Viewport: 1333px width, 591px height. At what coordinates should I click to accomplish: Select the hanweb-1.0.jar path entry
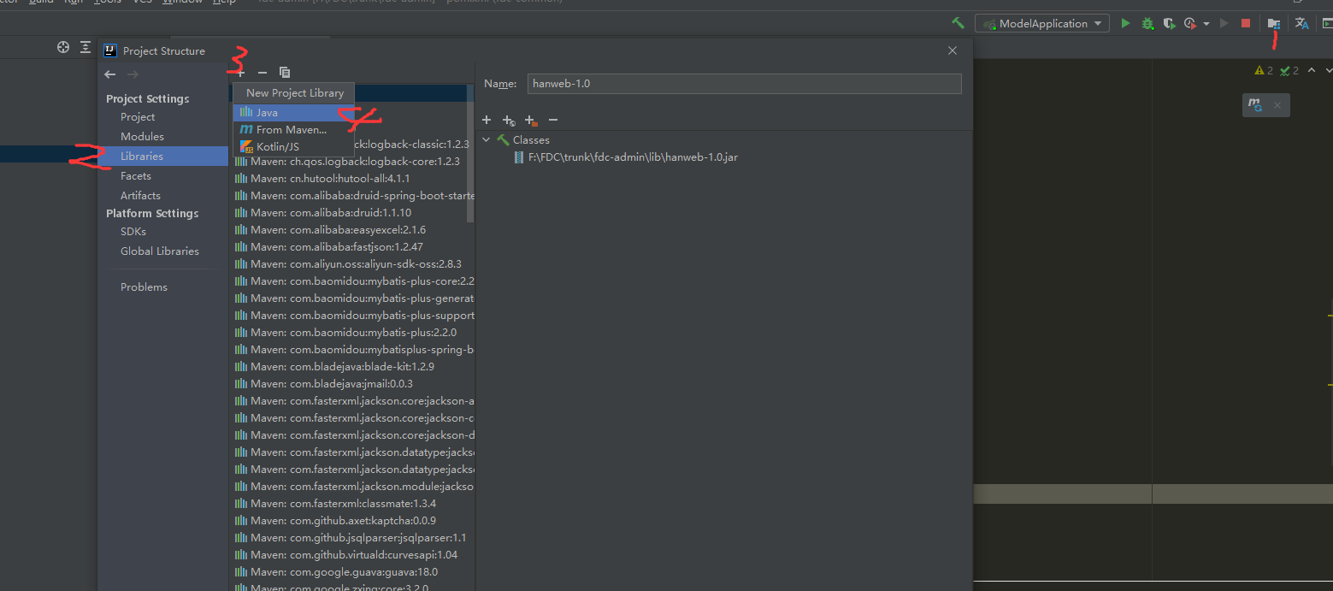pyautogui.click(x=633, y=157)
